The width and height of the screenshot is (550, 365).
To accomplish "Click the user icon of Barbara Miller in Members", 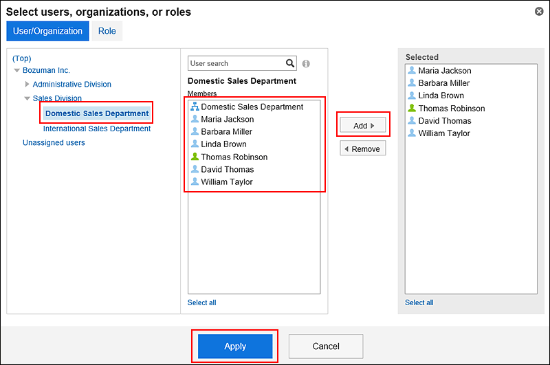I will click(x=195, y=131).
